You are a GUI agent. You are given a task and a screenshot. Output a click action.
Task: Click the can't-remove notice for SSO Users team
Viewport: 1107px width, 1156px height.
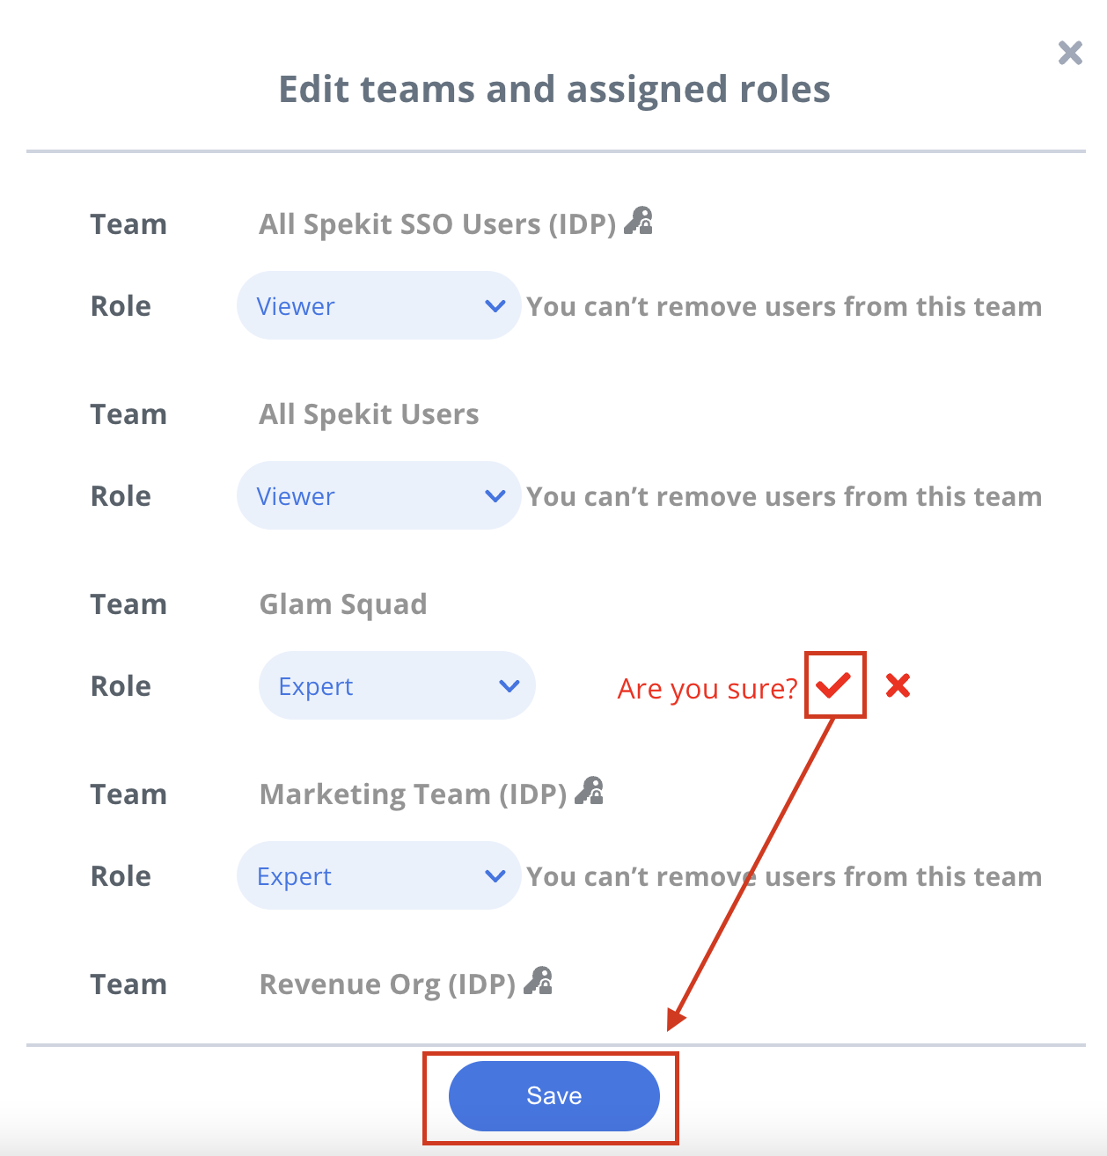pyautogui.click(x=784, y=306)
